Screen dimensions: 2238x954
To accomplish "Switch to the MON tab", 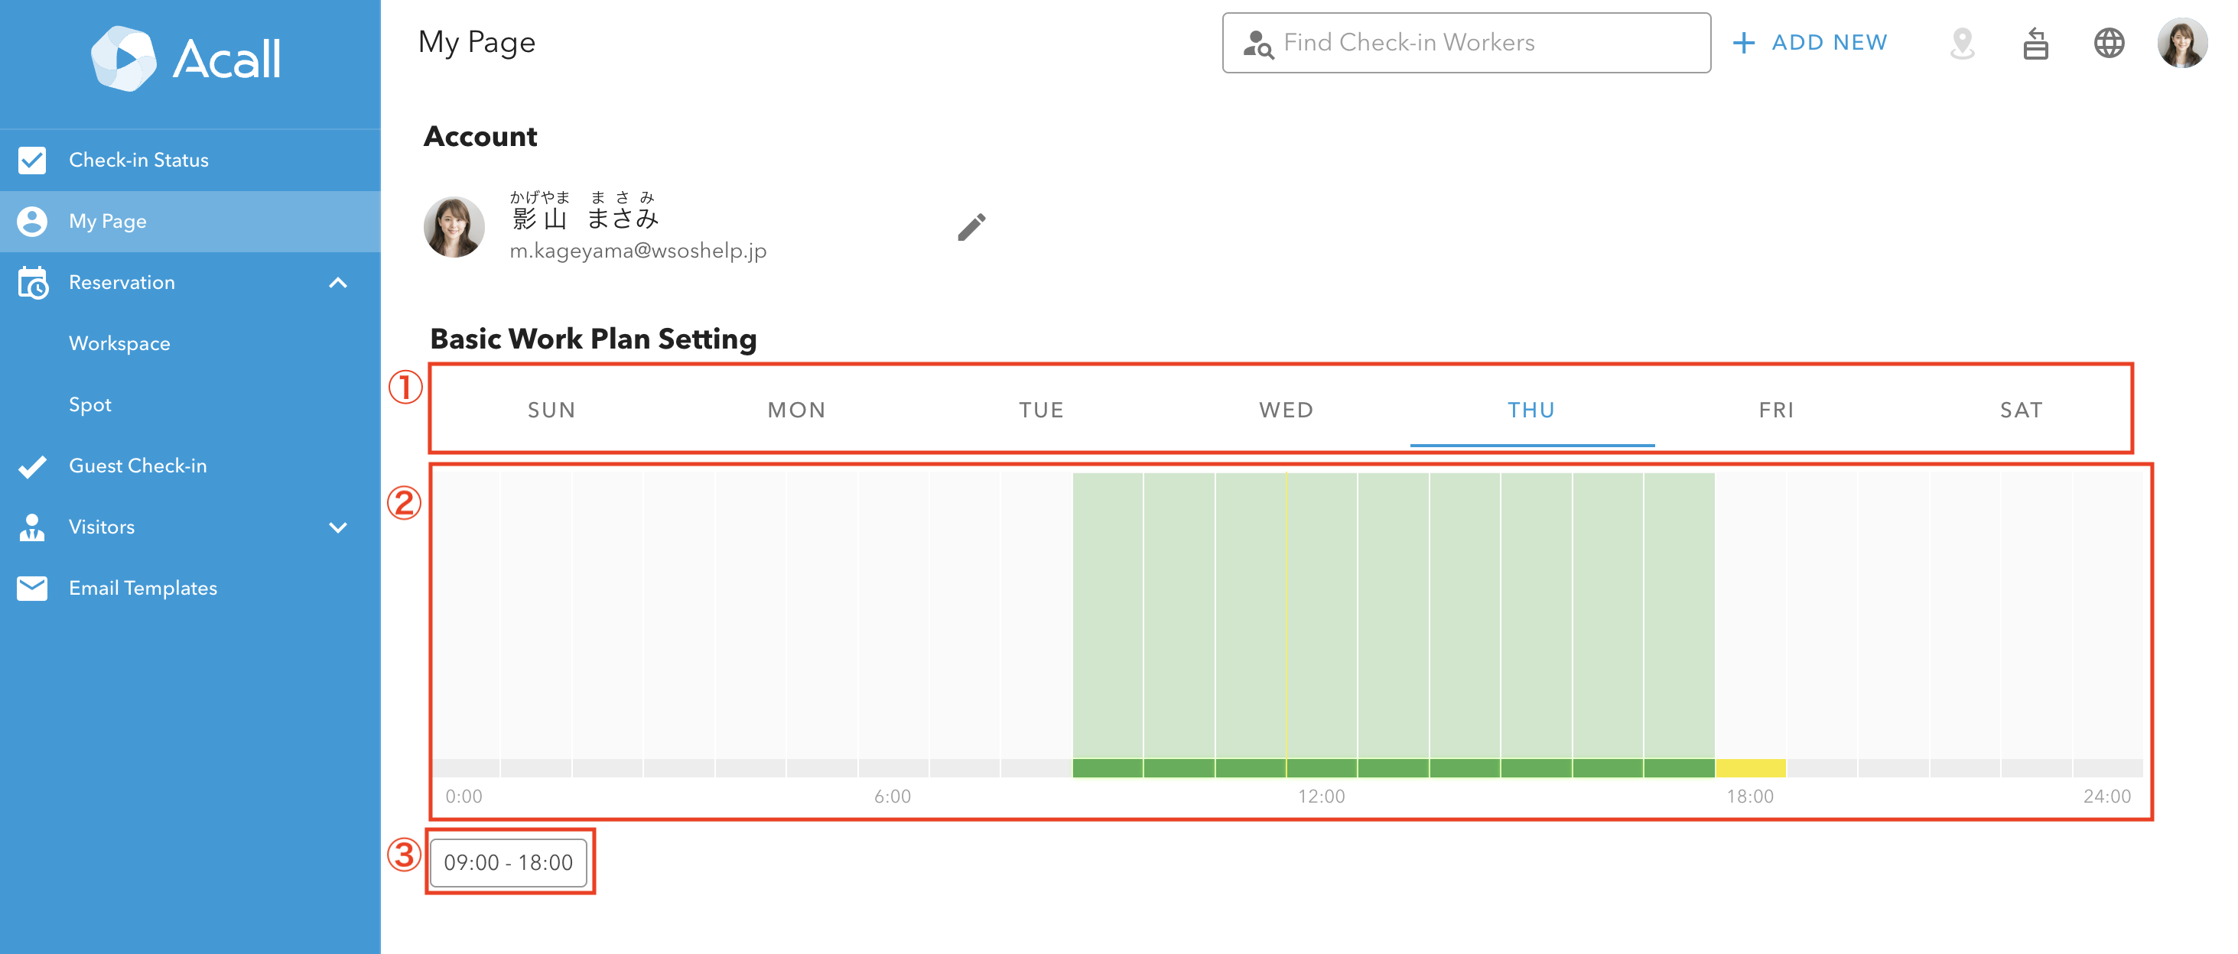I will (795, 410).
